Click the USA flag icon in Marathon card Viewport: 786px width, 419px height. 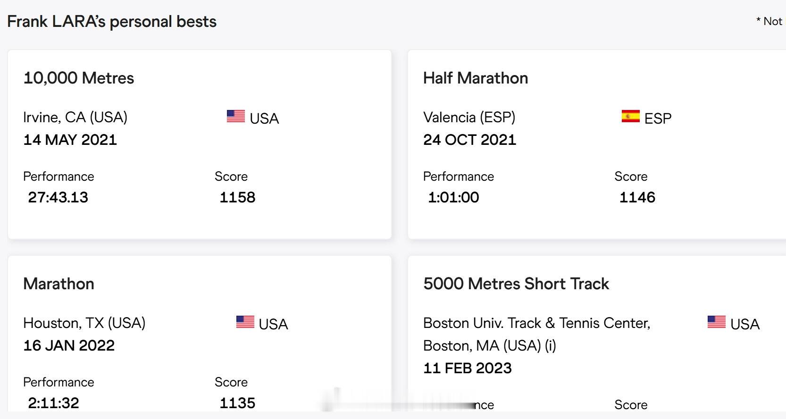coord(245,322)
